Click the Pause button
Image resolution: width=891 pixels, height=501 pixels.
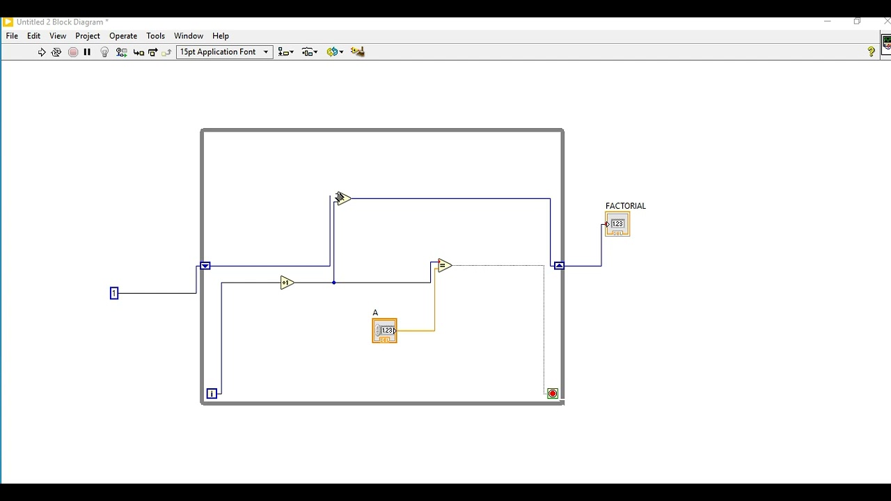[x=87, y=52]
